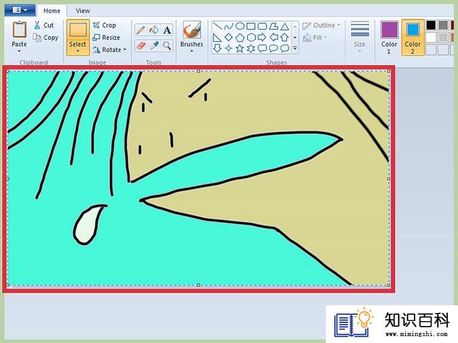Click the Cut button
The height and width of the screenshot is (343, 458).
pyautogui.click(x=45, y=25)
